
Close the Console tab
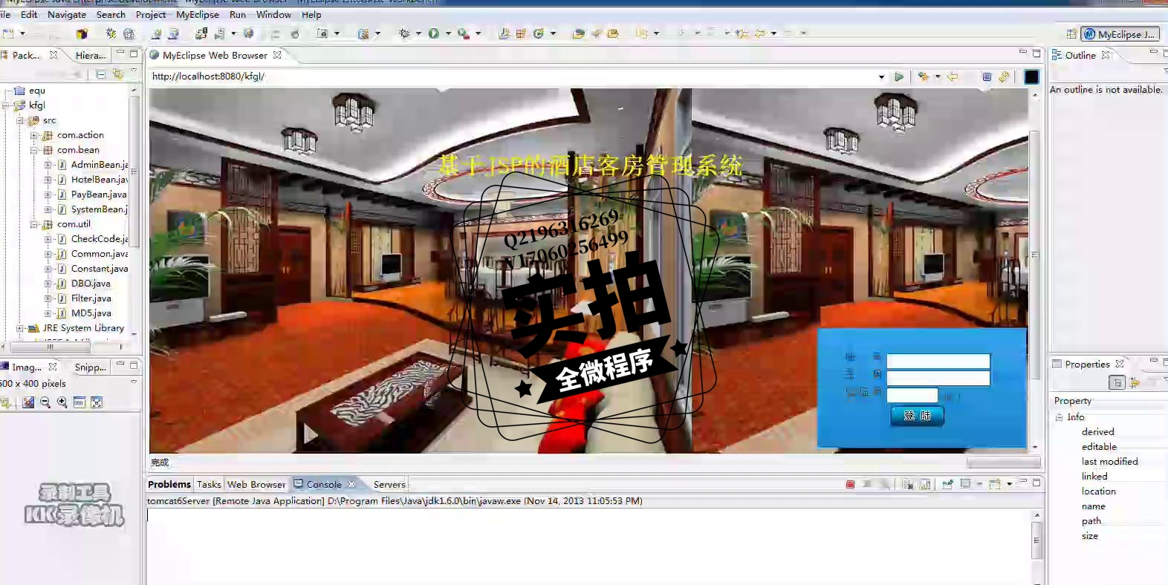[351, 484]
